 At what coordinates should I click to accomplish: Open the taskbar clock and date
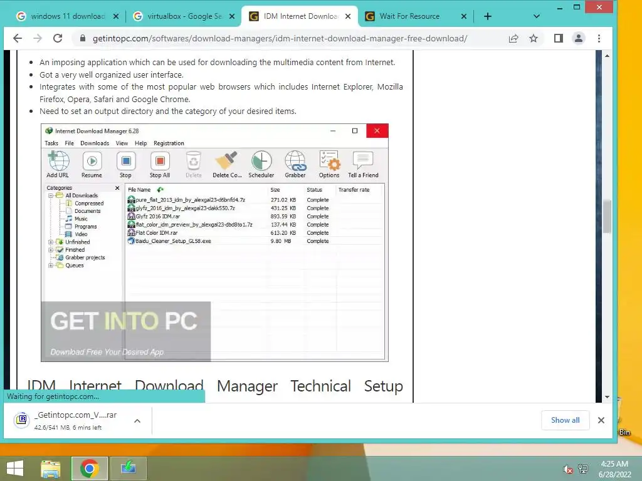[614, 469]
